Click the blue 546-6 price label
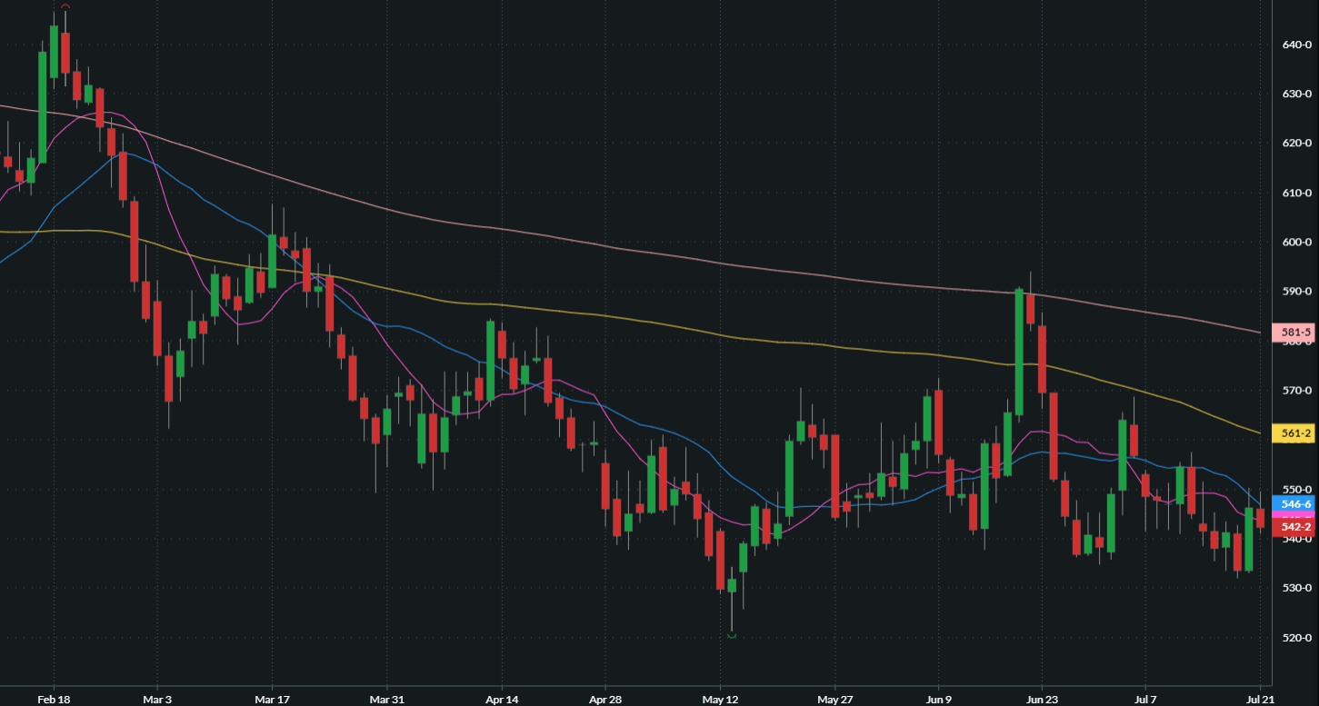This screenshot has height=706, width=1319. click(1294, 504)
